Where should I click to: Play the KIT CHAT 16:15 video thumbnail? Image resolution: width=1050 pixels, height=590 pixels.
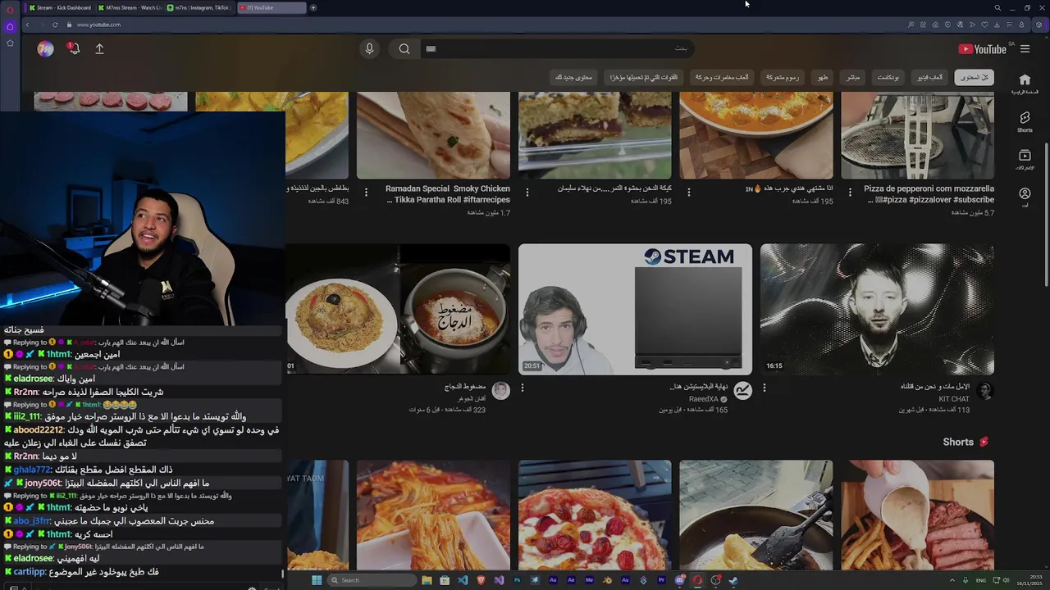tap(877, 309)
